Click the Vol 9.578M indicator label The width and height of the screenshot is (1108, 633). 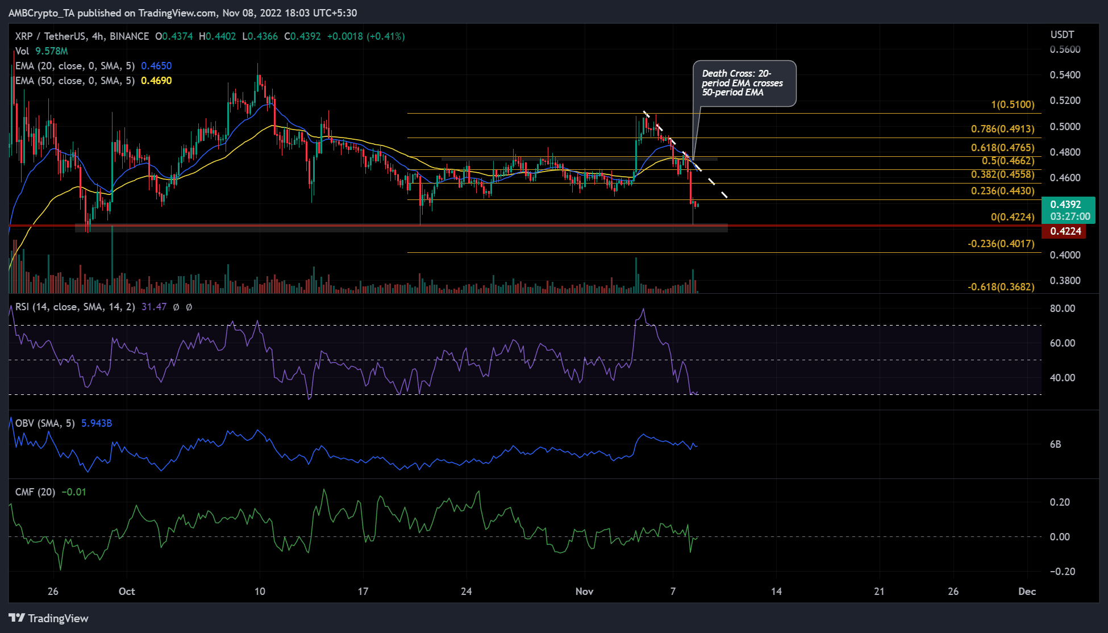point(41,51)
